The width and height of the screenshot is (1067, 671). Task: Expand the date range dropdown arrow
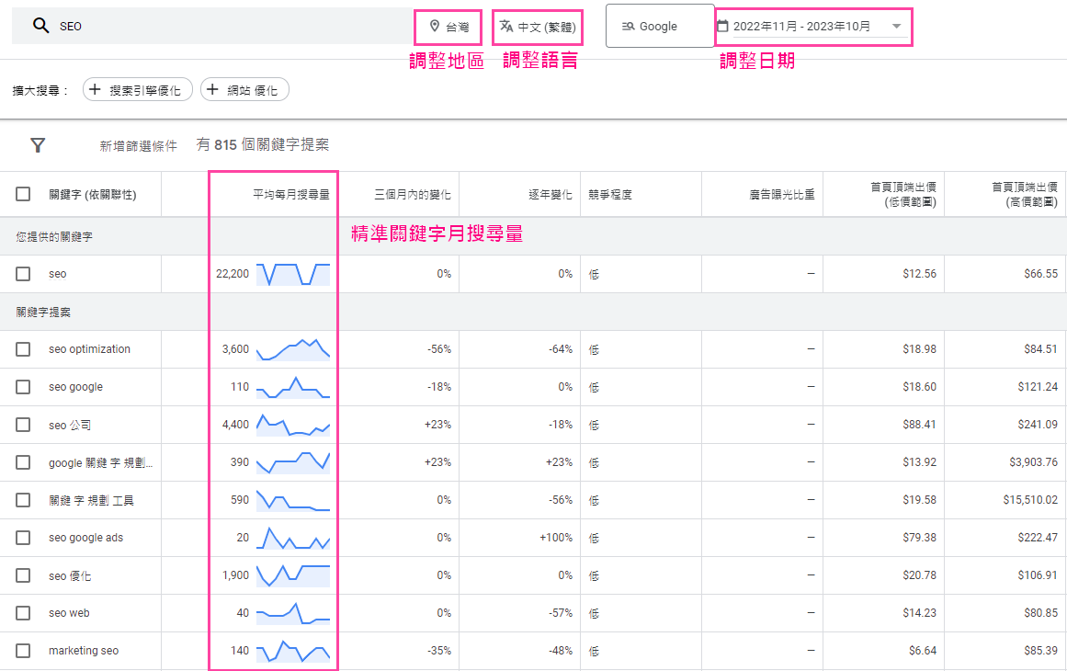pos(896,27)
